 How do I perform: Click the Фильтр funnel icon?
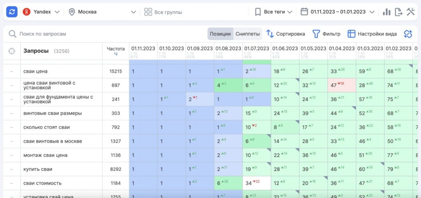(316, 34)
